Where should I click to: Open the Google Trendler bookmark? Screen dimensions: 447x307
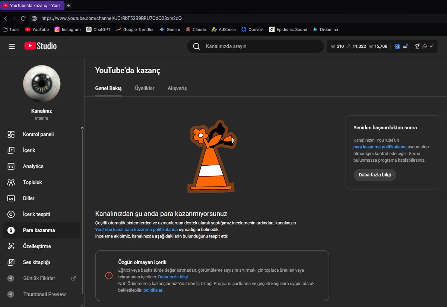pyautogui.click(x=135, y=29)
